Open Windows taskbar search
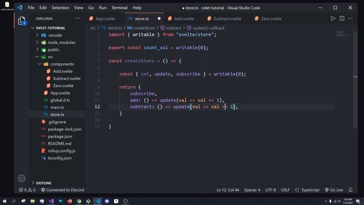The width and height of the screenshot is (364, 205). click(14, 201)
